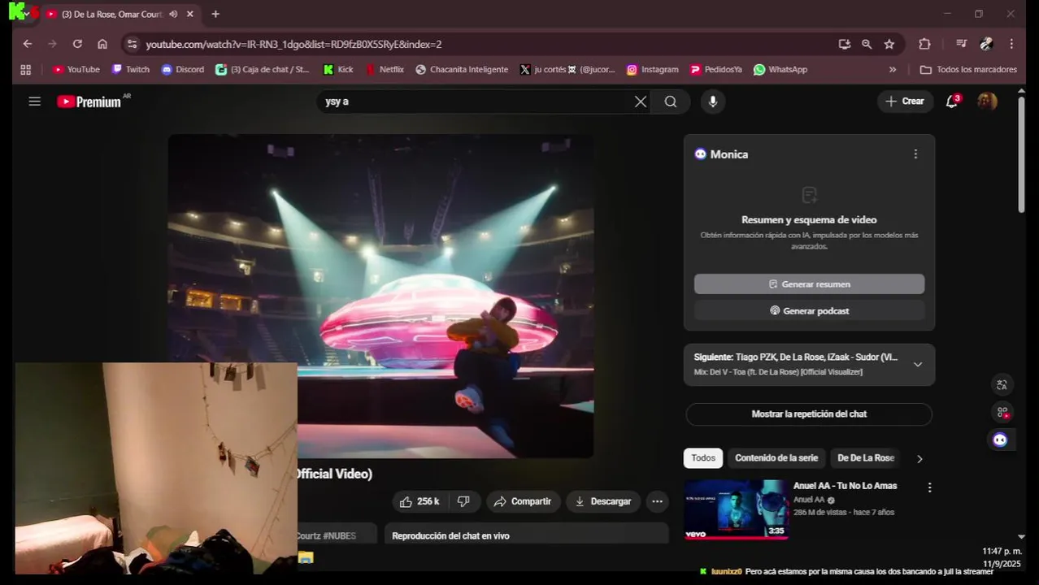The width and height of the screenshot is (1039, 585).
Task: Open Monica tools floating icon
Action: tap(1002, 412)
